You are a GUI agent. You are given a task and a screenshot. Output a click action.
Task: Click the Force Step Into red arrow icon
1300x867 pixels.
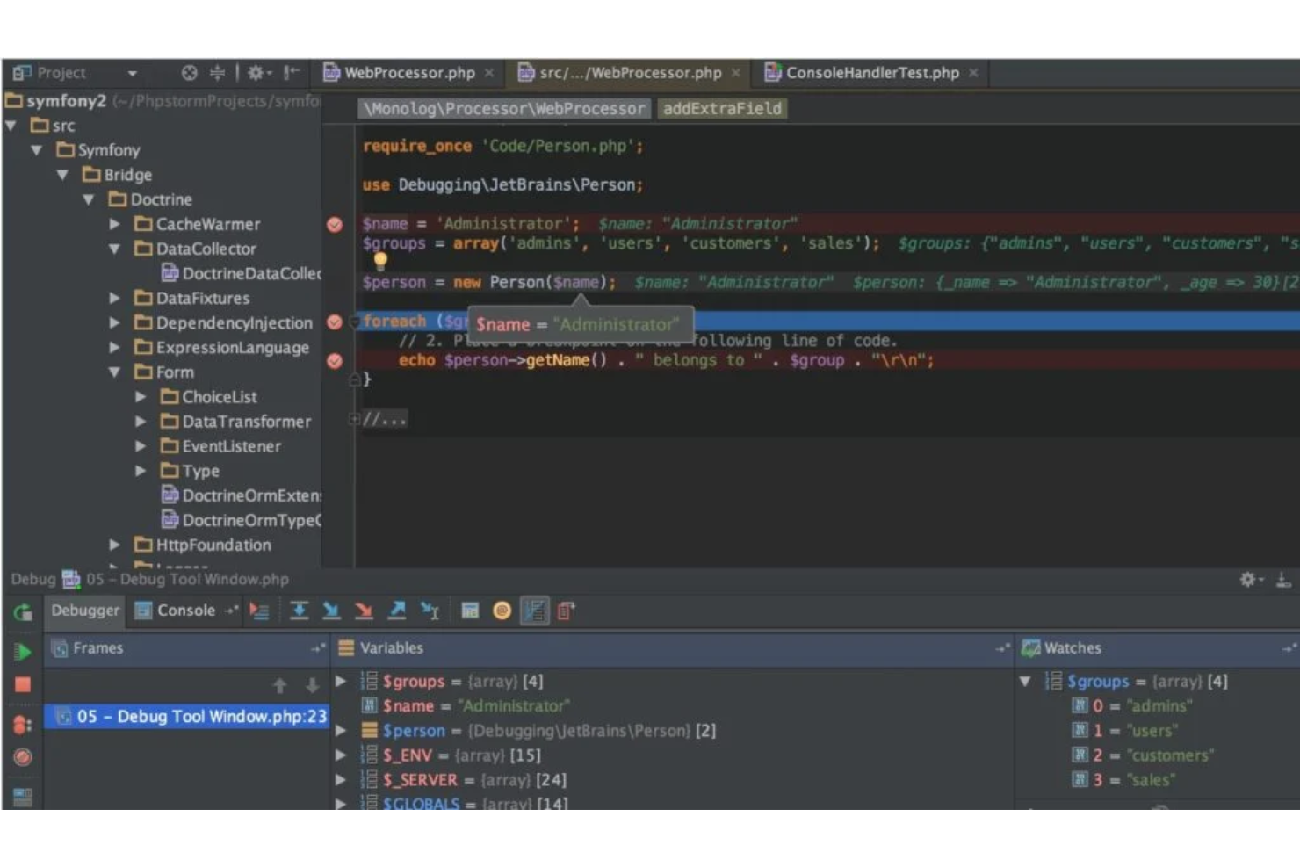click(x=365, y=611)
